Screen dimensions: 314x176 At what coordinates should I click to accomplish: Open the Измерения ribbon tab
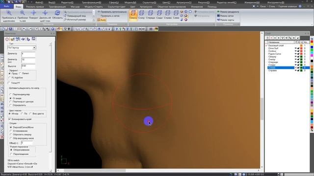197,6
